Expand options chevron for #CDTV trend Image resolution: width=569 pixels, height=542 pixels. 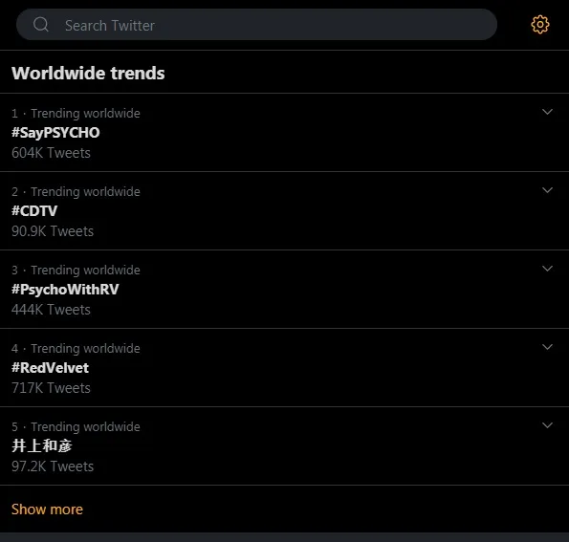tap(547, 190)
